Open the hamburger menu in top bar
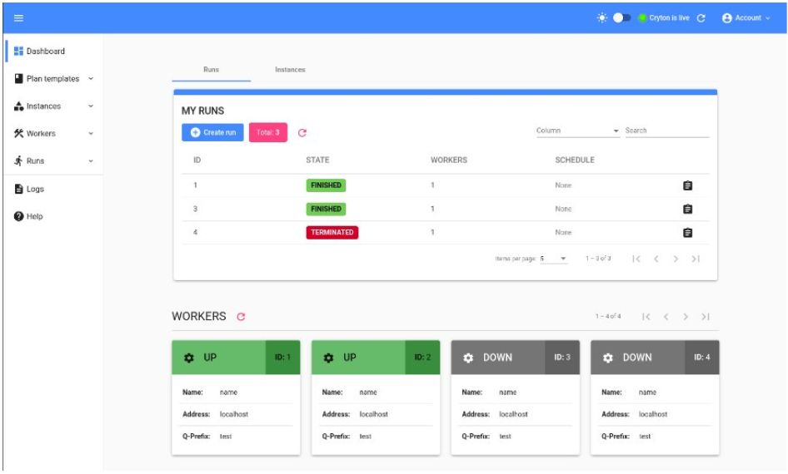 [x=18, y=17]
